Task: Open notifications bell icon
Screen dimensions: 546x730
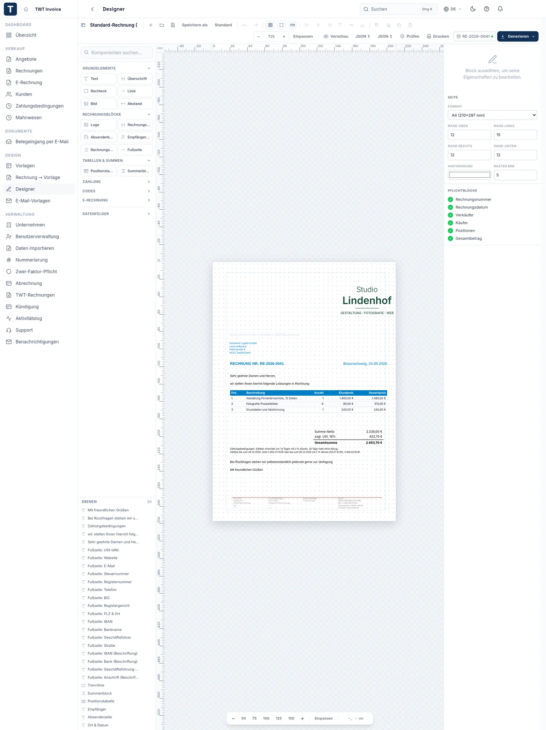Action: coord(500,9)
